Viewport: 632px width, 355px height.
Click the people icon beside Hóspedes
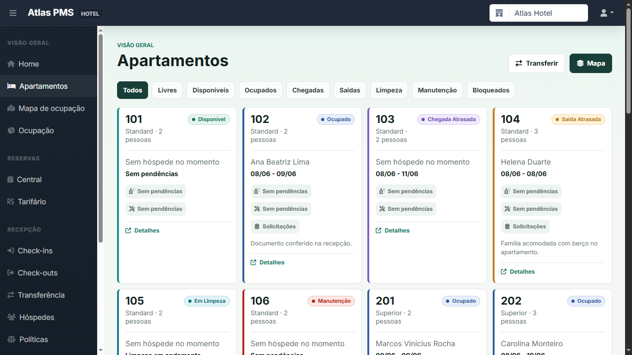12,317
